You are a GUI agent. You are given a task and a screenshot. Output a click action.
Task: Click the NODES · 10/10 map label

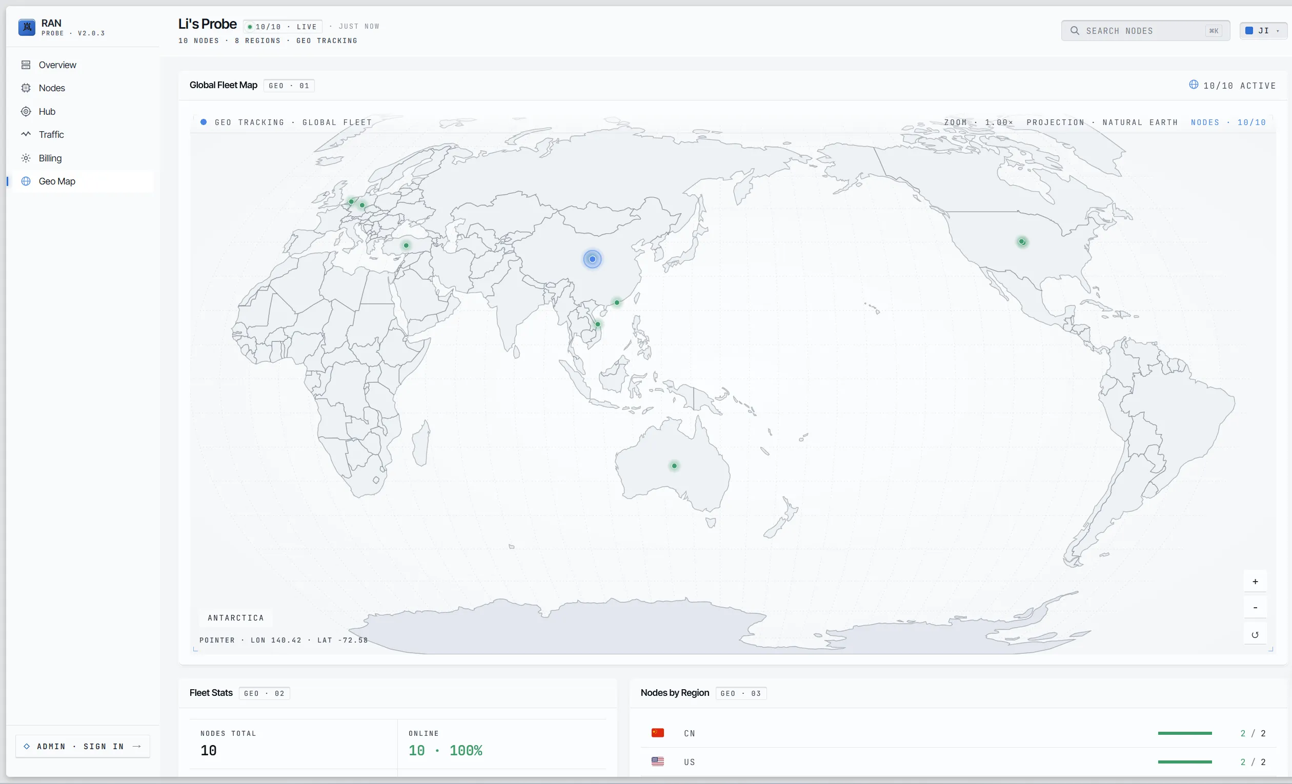pos(1228,122)
